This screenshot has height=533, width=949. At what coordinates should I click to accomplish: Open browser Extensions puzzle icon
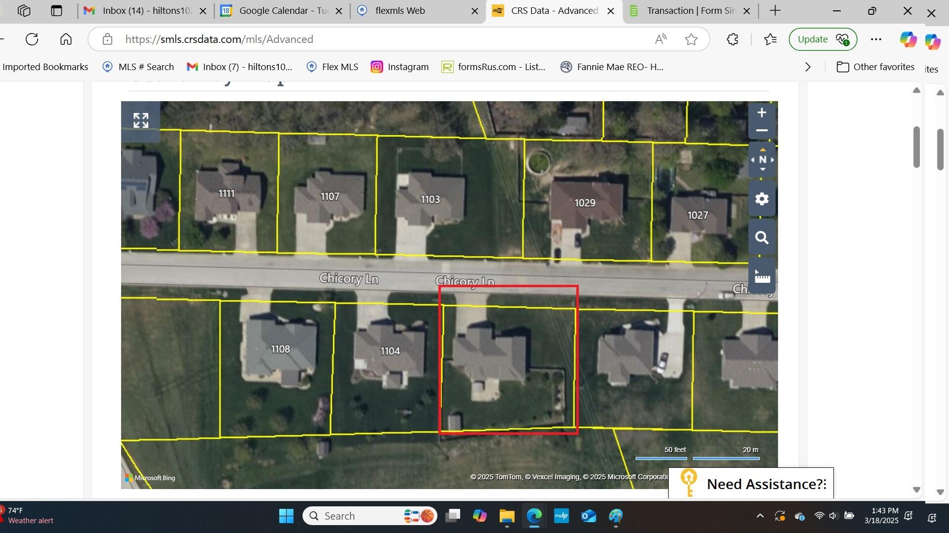pos(733,39)
